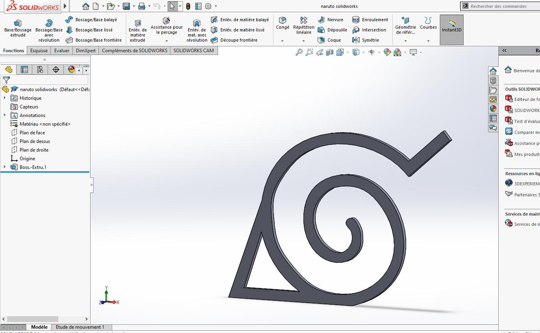Viewport: 540px width, 333px height.
Task: Click the feature tree filter funnel
Action: point(6,81)
